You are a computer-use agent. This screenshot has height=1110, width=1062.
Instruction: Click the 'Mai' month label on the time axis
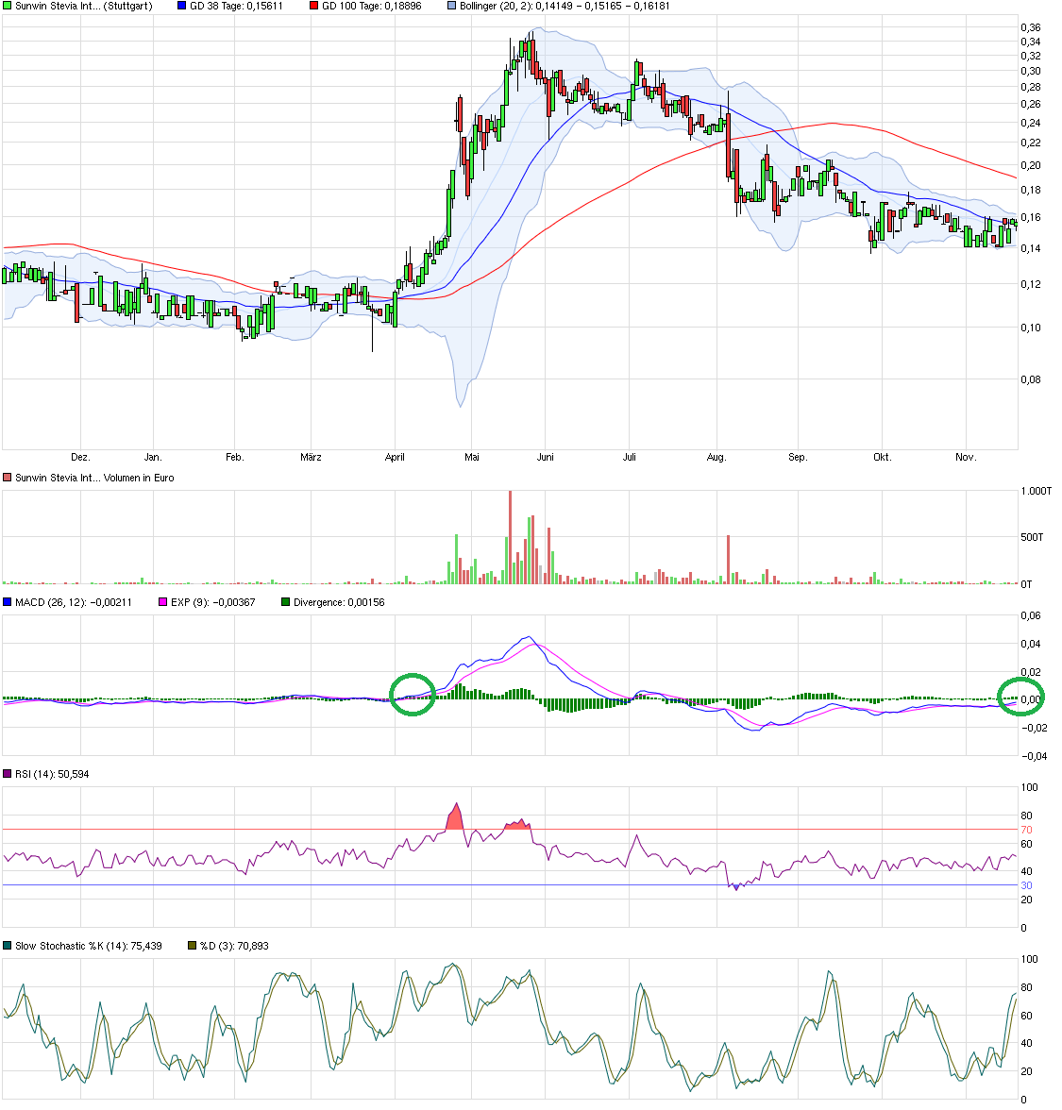(472, 457)
